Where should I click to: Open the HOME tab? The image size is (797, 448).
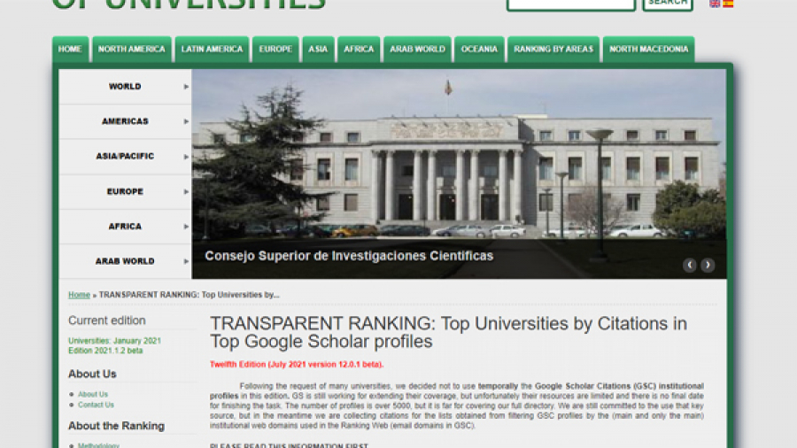70,50
